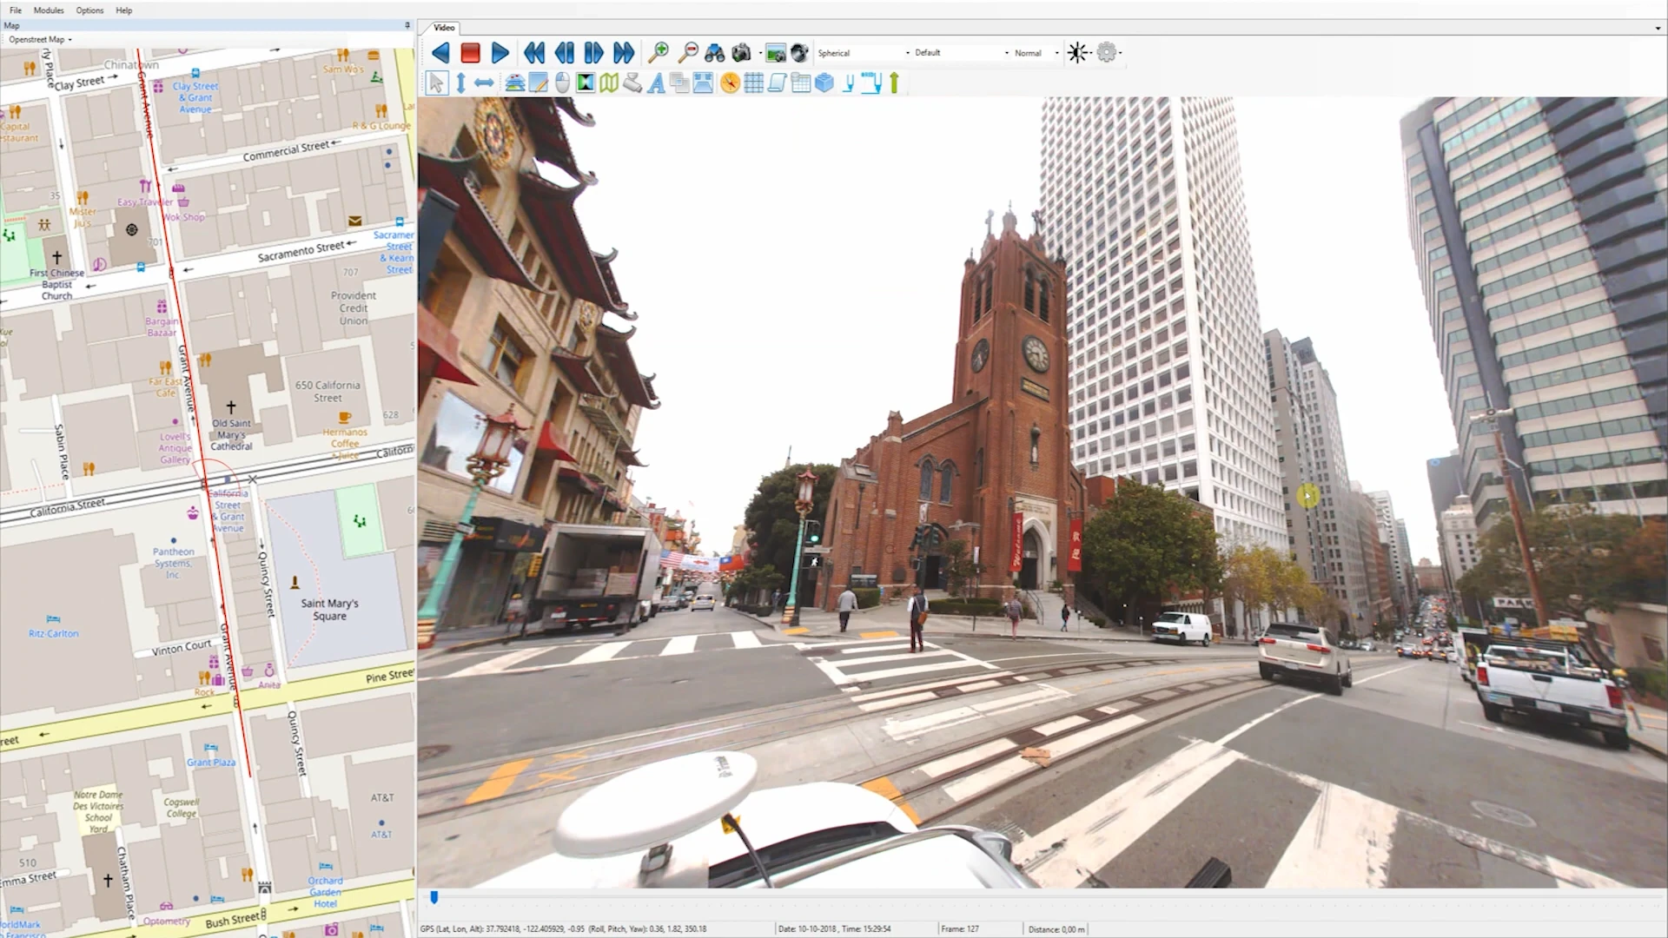Open the settings gear icon
1668x938 pixels.
(x=1106, y=53)
